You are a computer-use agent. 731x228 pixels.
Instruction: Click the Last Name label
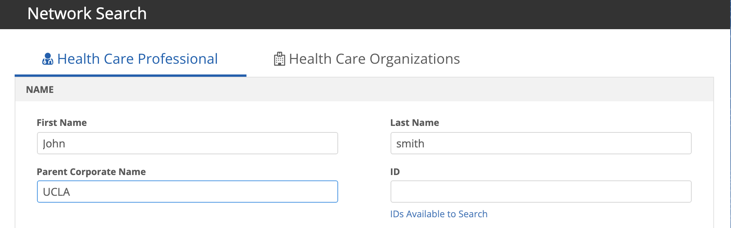[x=414, y=123]
